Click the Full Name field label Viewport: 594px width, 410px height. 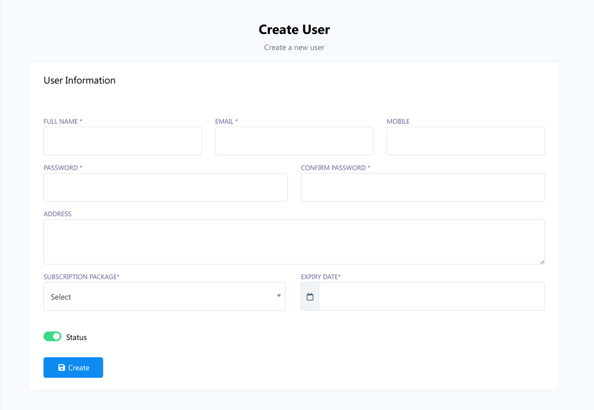point(62,121)
